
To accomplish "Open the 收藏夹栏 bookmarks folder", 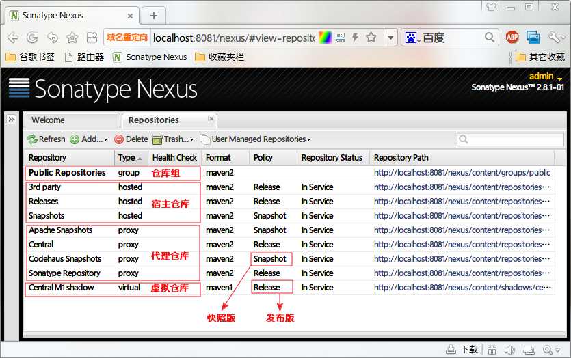I will coord(220,57).
